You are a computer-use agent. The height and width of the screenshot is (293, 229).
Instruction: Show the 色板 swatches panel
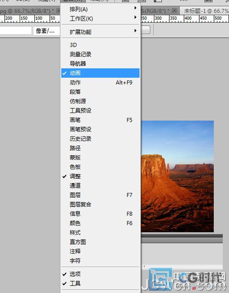tap(100, 167)
